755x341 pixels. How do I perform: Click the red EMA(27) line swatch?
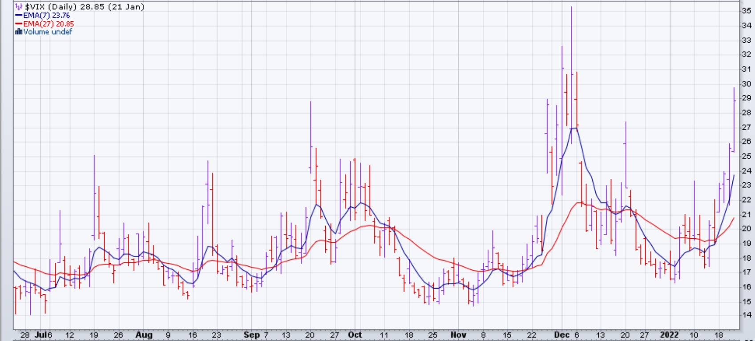19,24
